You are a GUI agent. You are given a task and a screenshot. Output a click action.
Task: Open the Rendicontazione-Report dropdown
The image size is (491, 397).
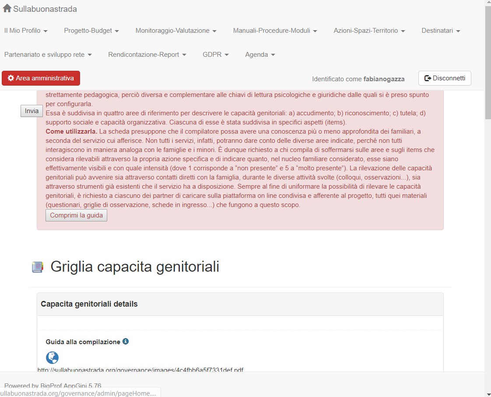point(147,55)
